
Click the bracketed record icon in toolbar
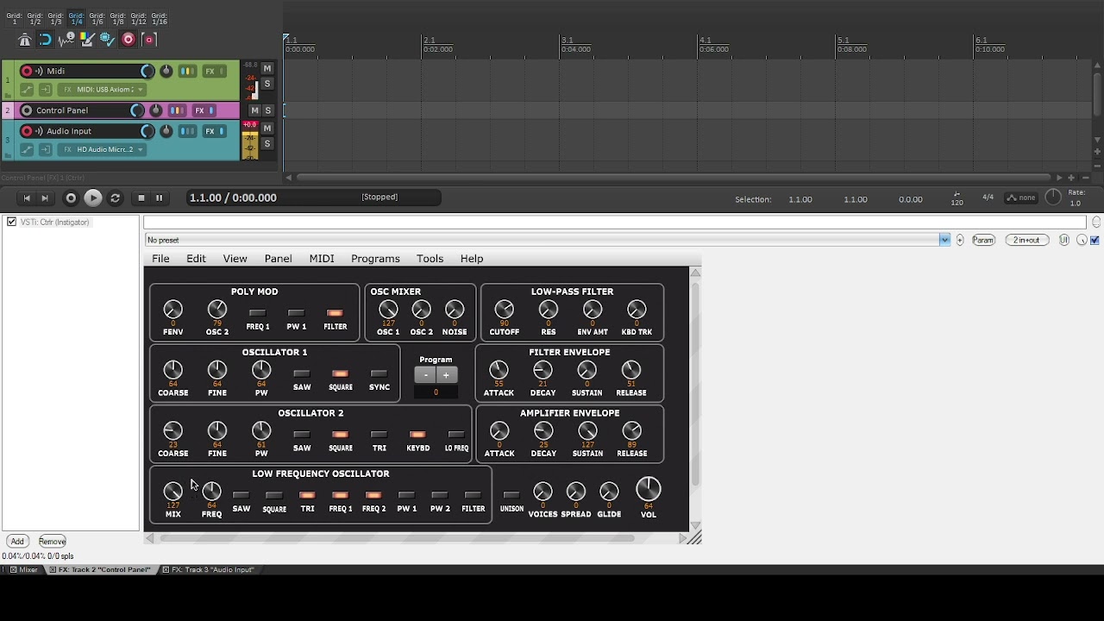[148, 40]
